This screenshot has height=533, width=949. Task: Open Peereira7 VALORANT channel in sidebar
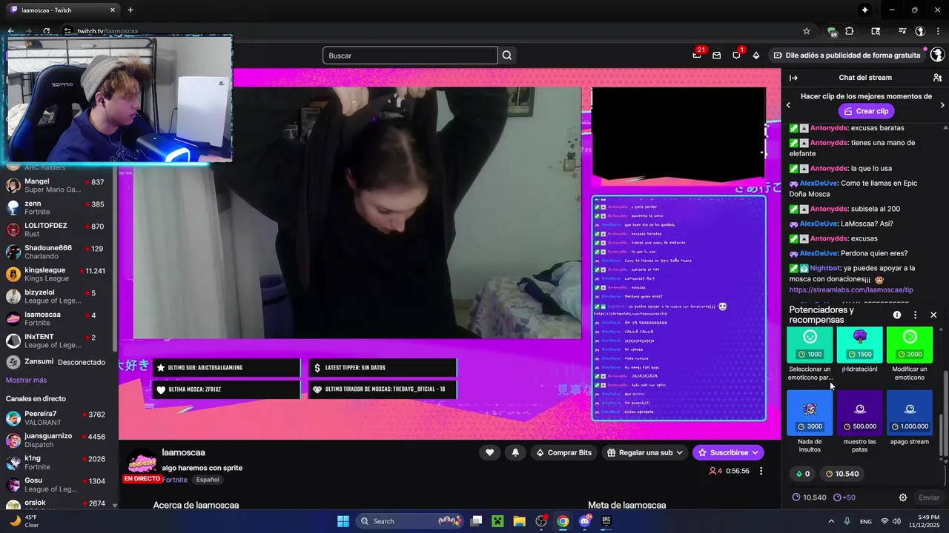click(x=58, y=418)
